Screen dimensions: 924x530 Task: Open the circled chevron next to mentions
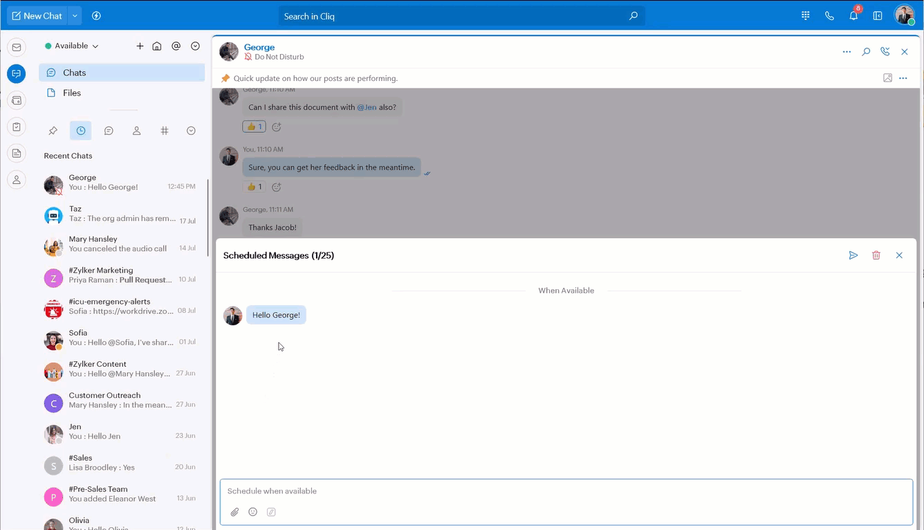click(x=195, y=46)
